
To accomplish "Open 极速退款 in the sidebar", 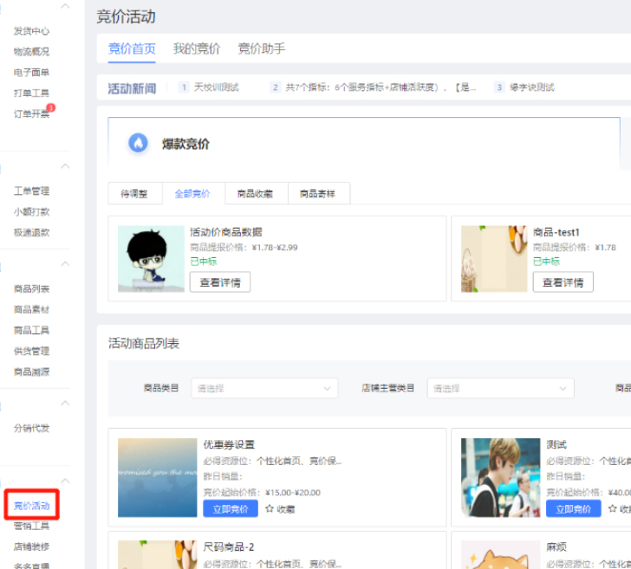I will click(32, 232).
